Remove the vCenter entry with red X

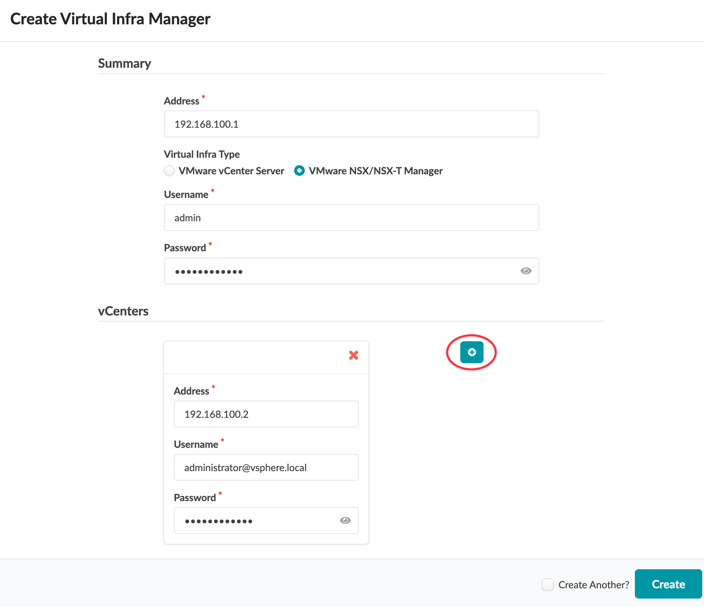(x=353, y=355)
